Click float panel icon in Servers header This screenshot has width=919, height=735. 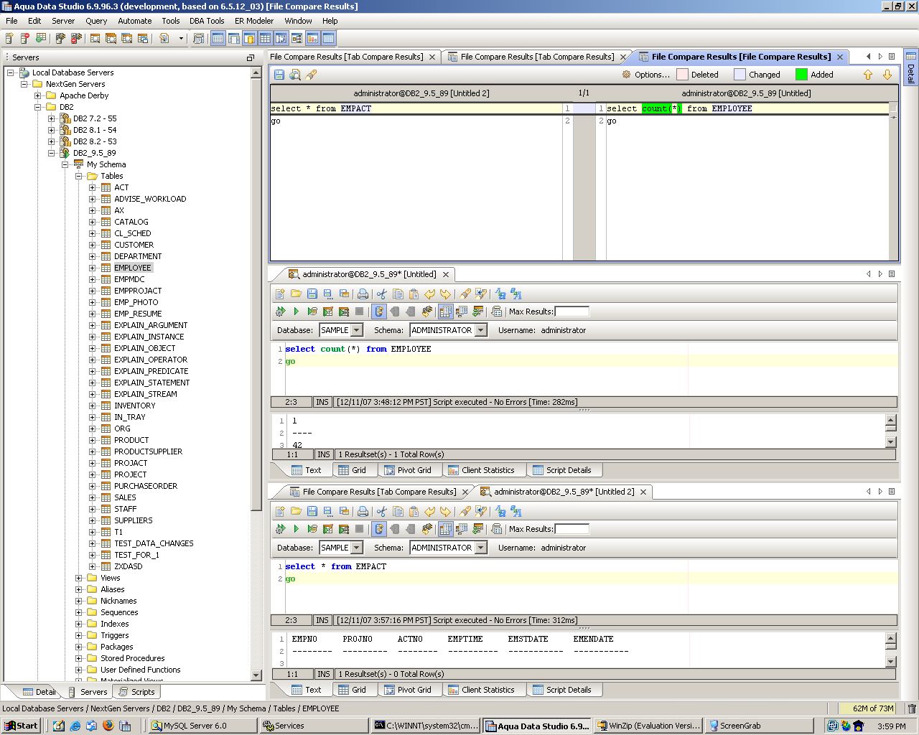pyautogui.click(x=251, y=57)
